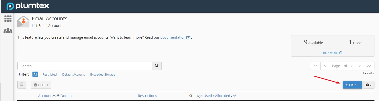
Task: Select the All filter
Action: tap(35, 74)
